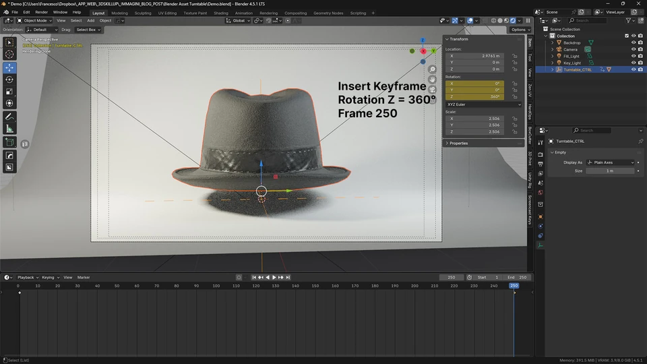This screenshot has width=647, height=364.
Task: Select the Select Box tool icon
Action: tap(9, 42)
